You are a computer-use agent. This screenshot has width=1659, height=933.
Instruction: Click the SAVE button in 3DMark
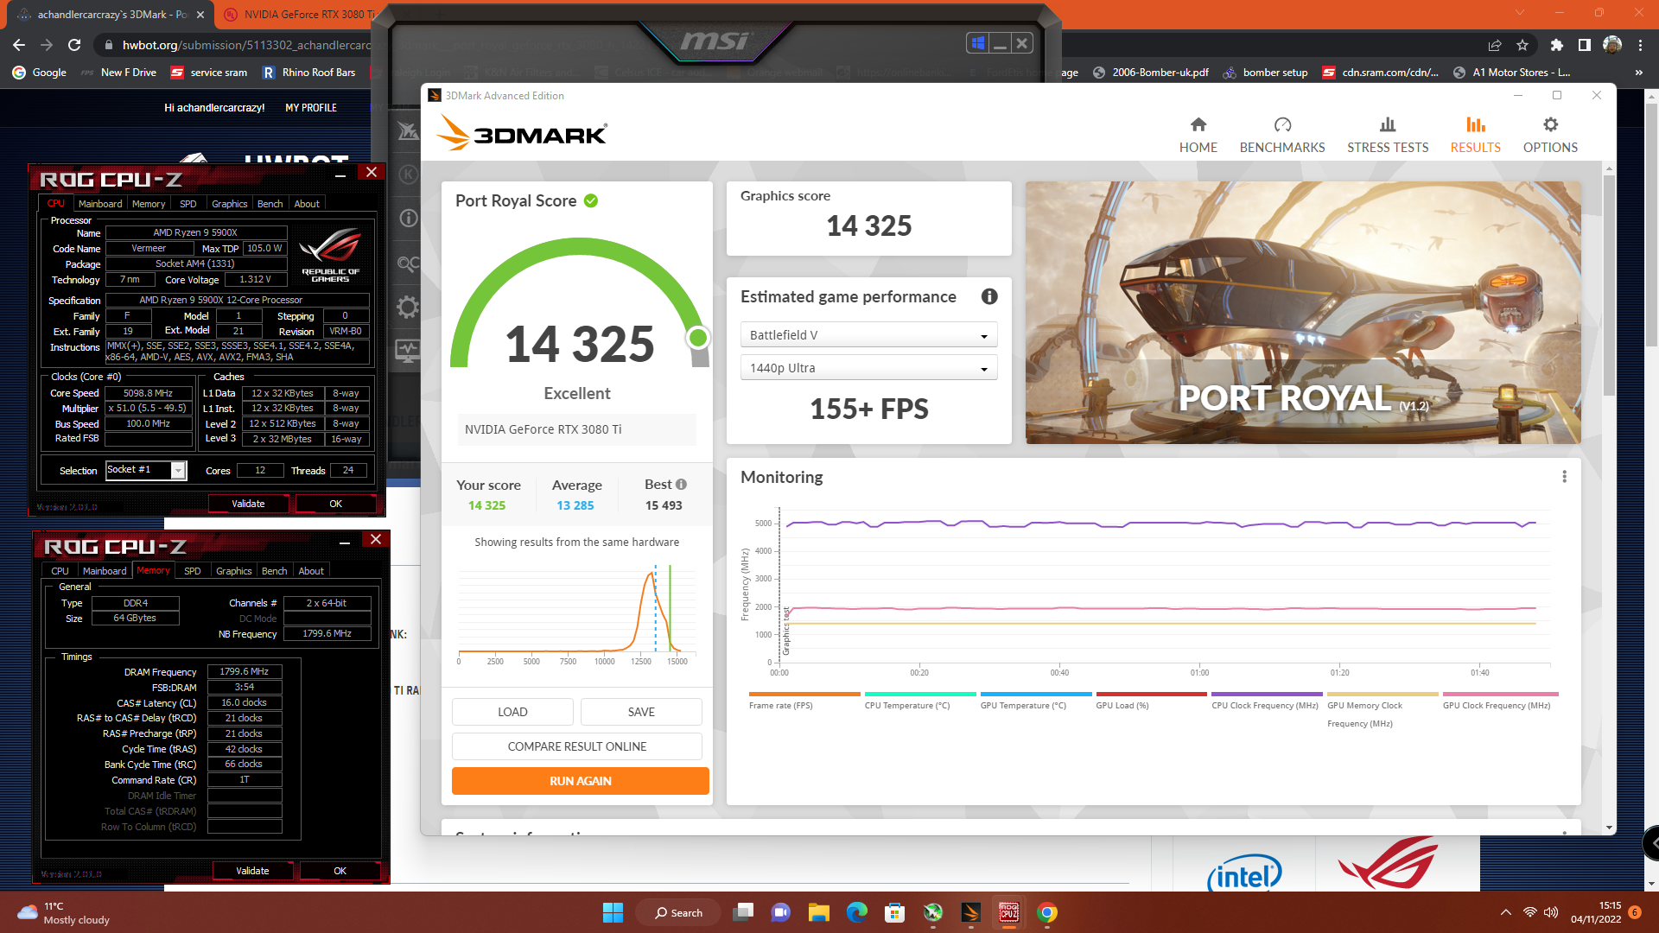point(641,712)
